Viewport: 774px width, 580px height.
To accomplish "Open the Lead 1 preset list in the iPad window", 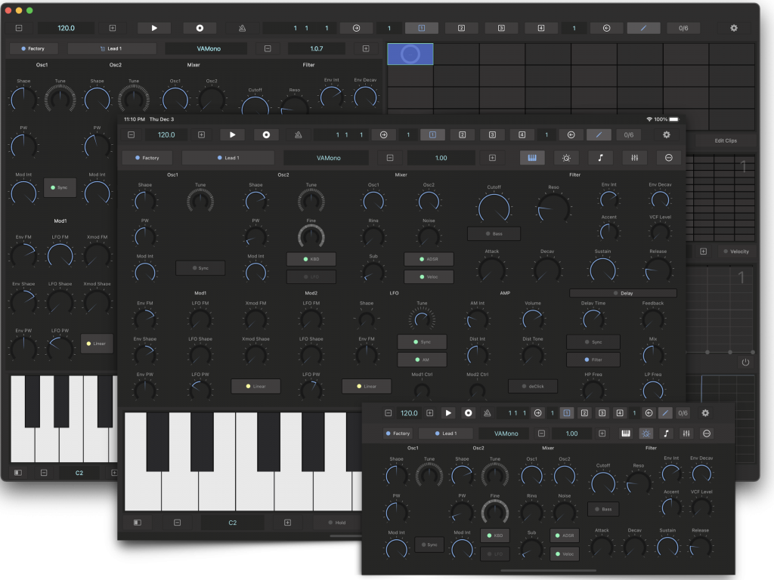I will click(228, 158).
